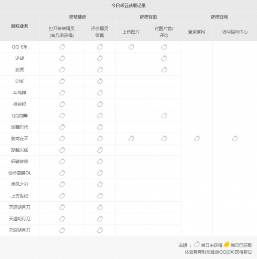This screenshot has height=259, width=257.
Task: Tap 御龙在天 bean under 对图片赞/评论
Action: [164, 139]
